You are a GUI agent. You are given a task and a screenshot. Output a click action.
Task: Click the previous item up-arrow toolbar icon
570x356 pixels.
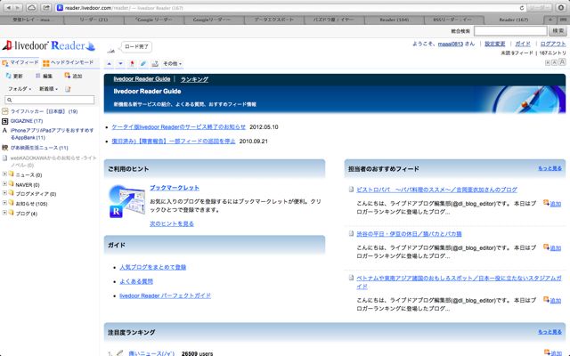click(x=109, y=63)
